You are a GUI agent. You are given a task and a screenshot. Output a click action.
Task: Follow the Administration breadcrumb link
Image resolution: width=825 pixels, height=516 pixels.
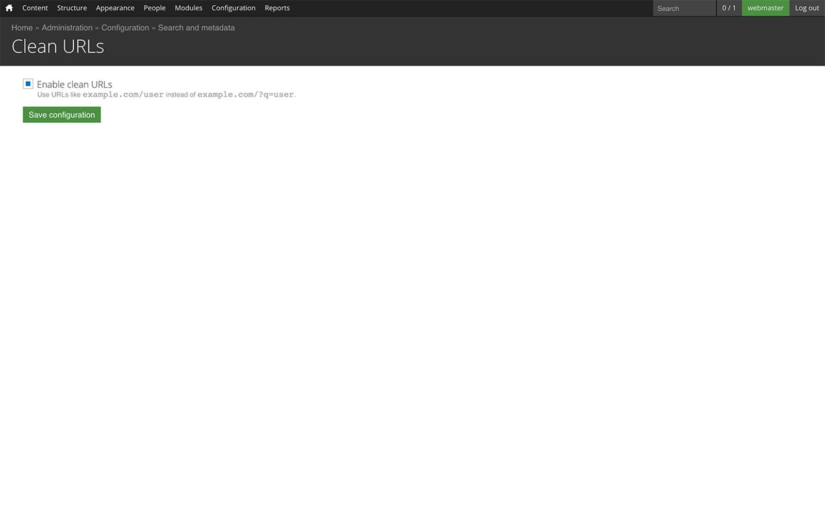point(67,28)
